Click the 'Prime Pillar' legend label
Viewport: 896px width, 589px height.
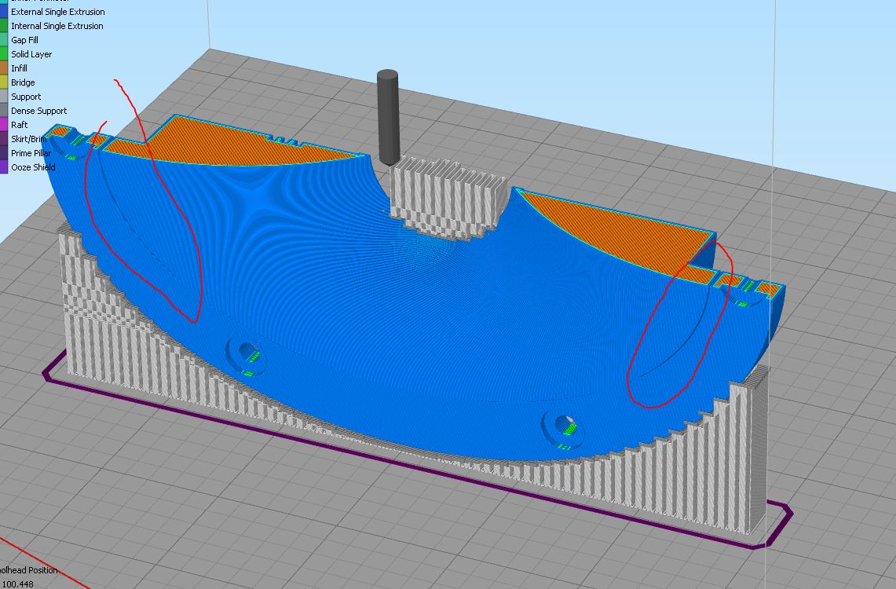tap(31, 153)
